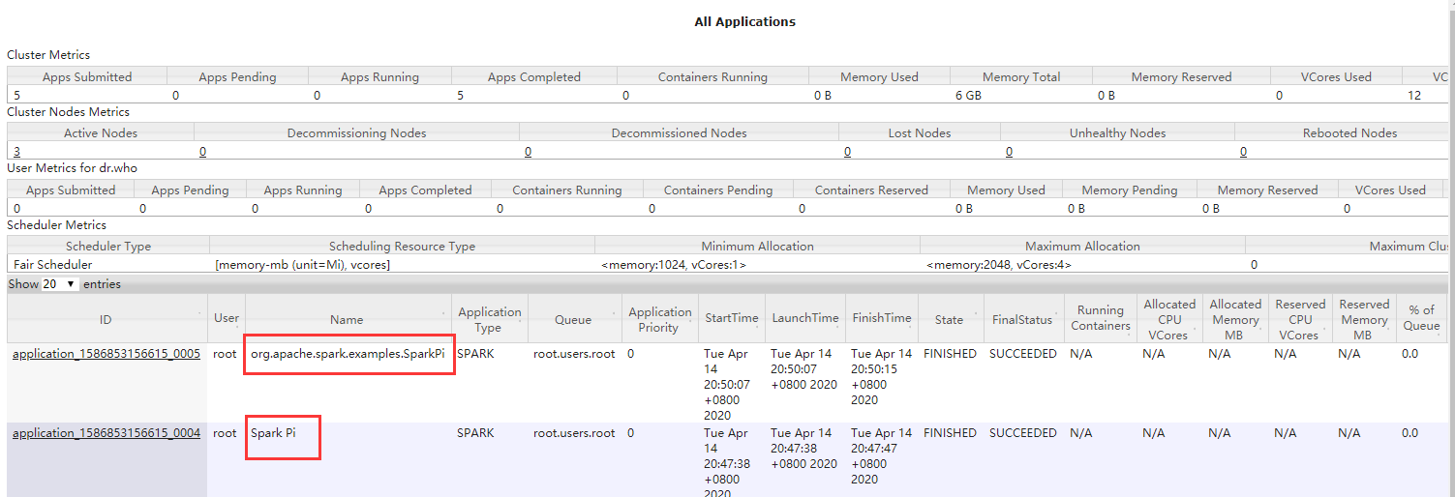The image size is (1455, 497).
Task: Click the Active Nodes count 3
Action: point(16,152)
